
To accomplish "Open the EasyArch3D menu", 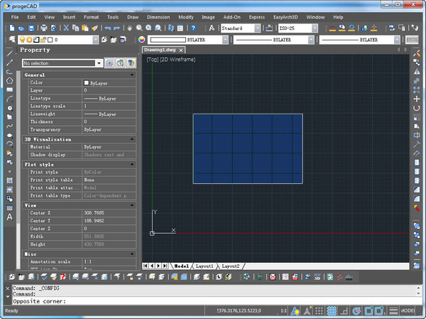I will (286, 16).
